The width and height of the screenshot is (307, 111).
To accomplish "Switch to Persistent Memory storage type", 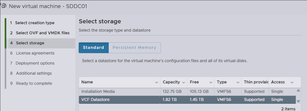I will (134, 48).
